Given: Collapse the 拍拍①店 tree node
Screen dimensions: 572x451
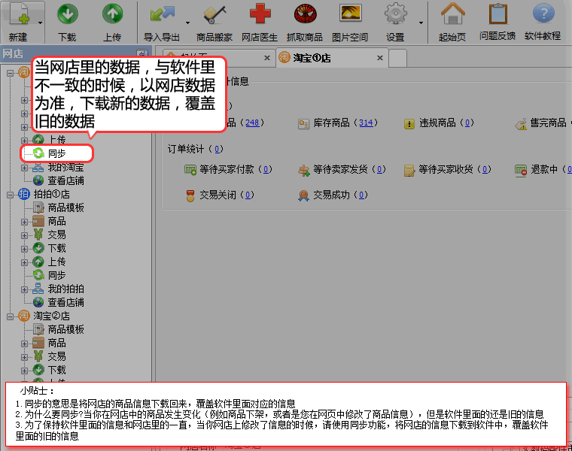Looking at the screenshot, I should click(10, 195).
